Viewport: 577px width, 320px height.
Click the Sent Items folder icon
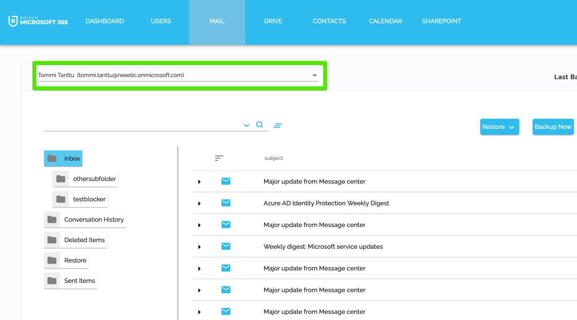52,281
